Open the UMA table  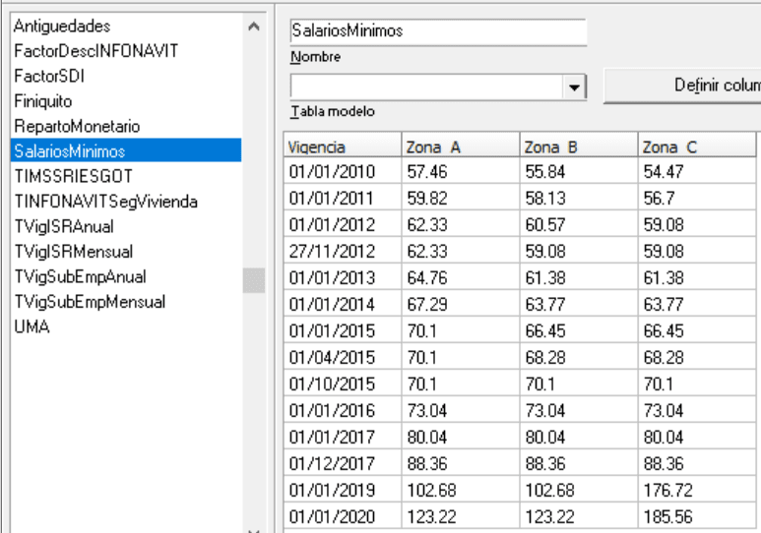click(31, 327)
